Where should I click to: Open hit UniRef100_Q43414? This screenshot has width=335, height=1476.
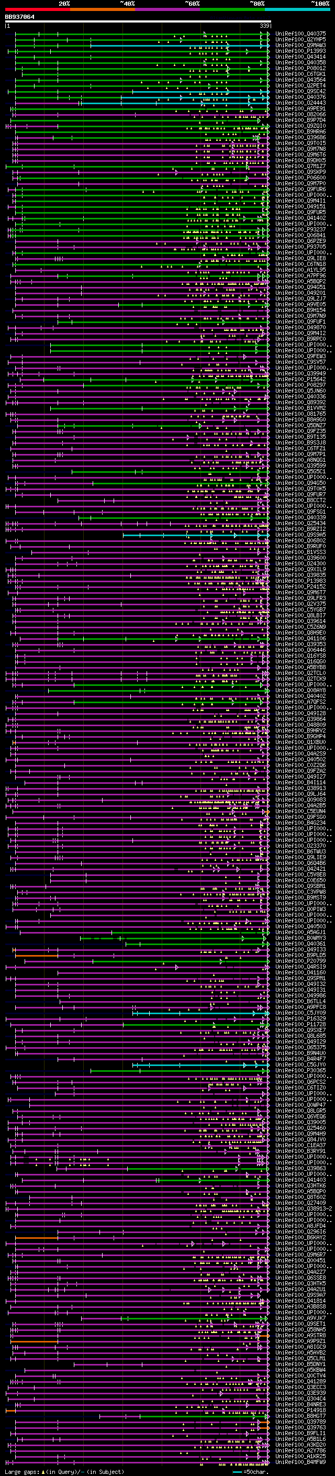click(x=300, y=57)
